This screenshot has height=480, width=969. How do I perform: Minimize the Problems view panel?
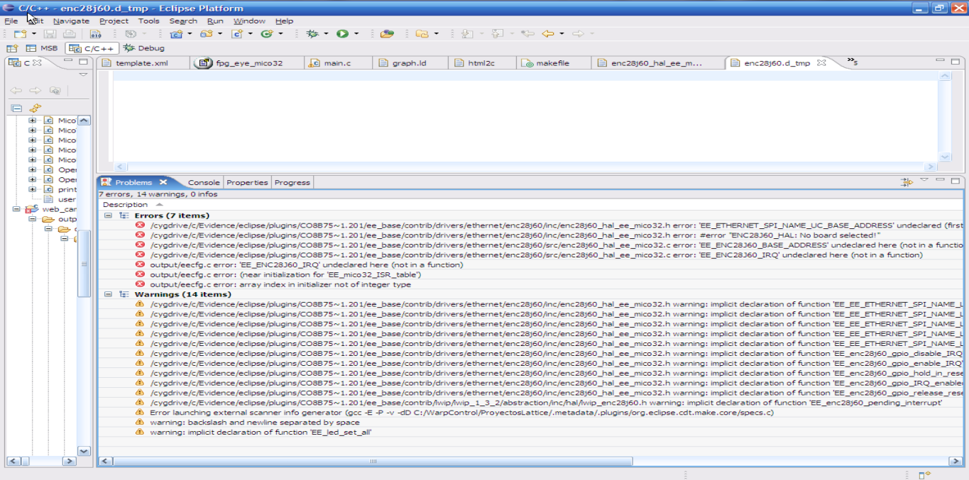pos(941,181)
